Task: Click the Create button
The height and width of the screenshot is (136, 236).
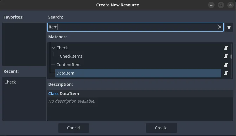Action: point(161,128)
